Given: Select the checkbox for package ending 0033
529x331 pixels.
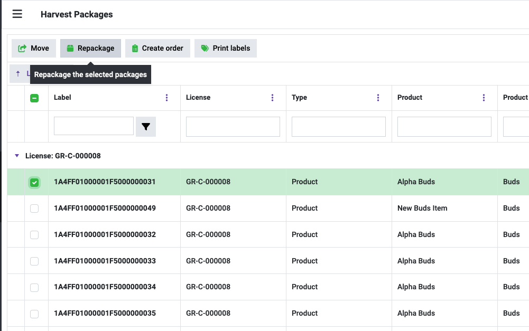Looking at the screenshot, I should (x=34, y=261).
